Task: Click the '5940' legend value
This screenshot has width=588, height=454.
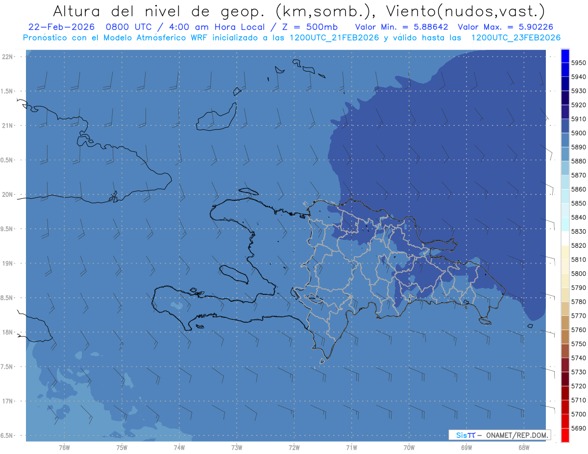Action: (578, 77)
